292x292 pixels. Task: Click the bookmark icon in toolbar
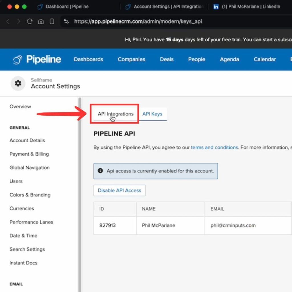click(x=52, y=22)
